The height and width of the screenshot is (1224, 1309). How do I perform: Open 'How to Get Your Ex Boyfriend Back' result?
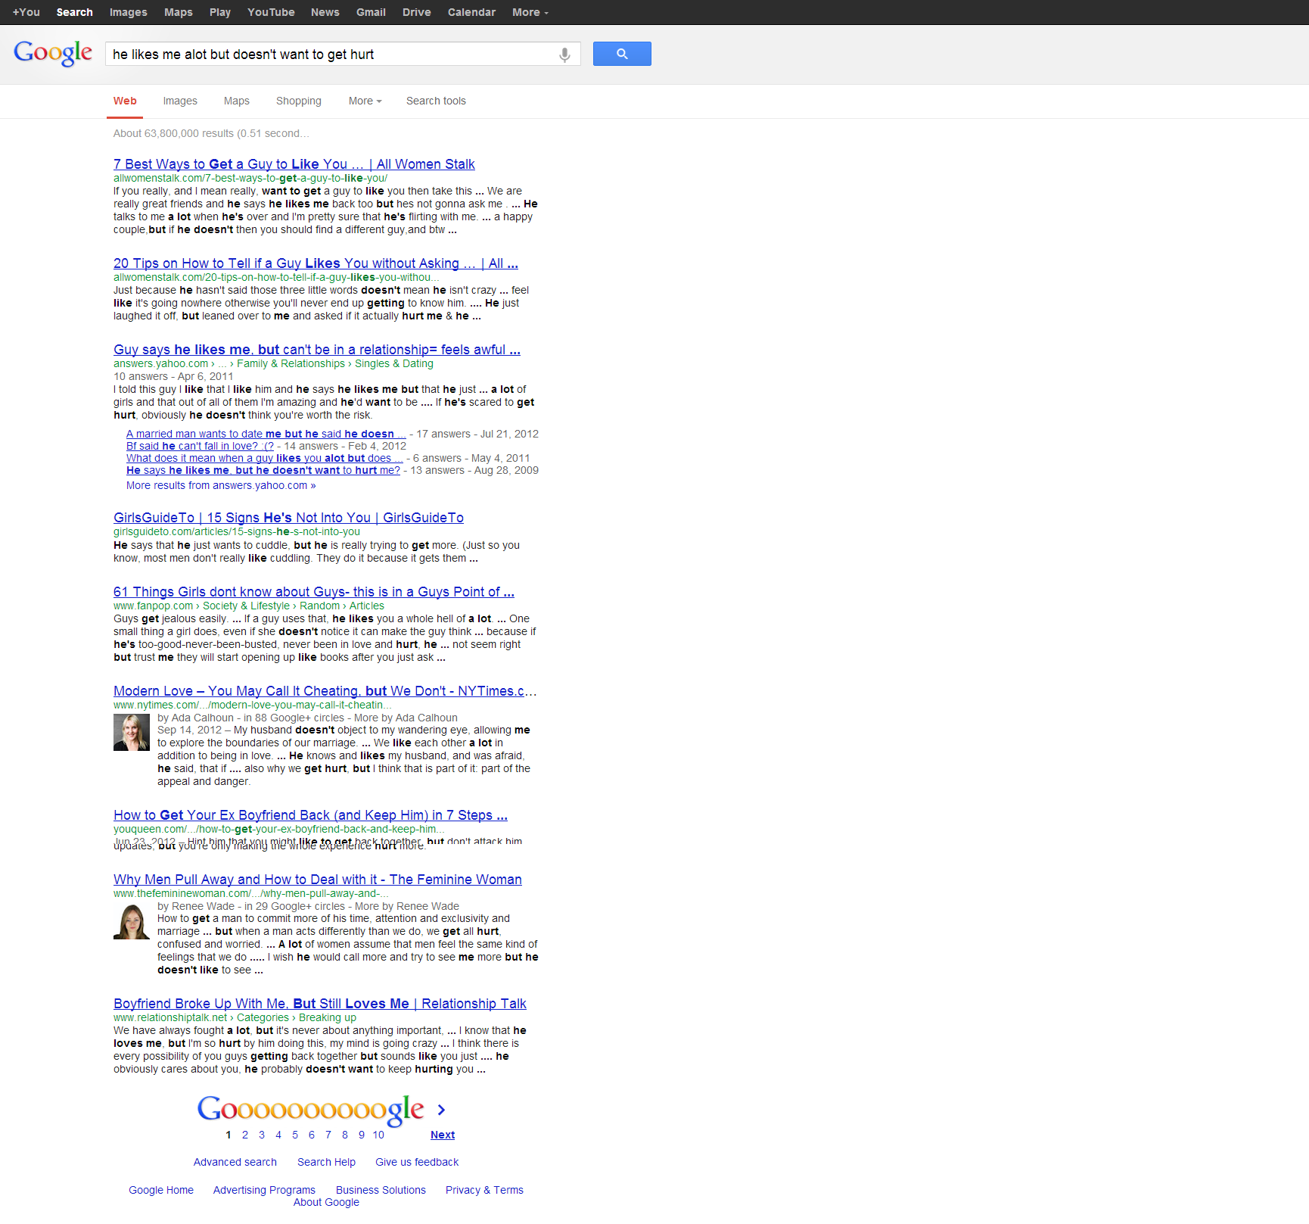310,815
